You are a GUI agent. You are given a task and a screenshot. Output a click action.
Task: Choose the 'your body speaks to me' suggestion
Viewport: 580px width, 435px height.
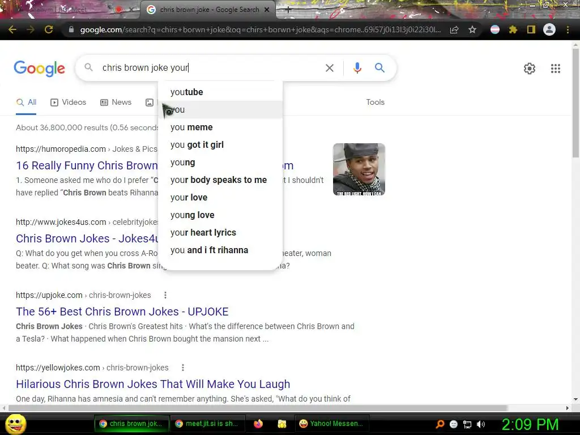[220, 180]
